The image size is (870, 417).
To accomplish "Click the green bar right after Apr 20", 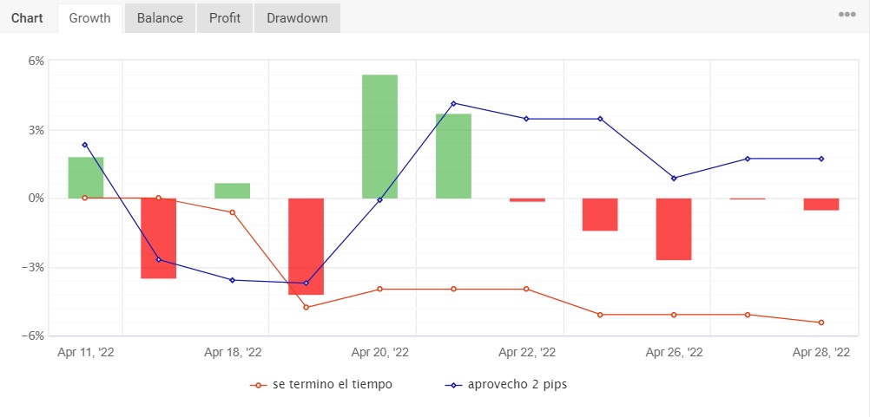I will click(x=453, y=156).
